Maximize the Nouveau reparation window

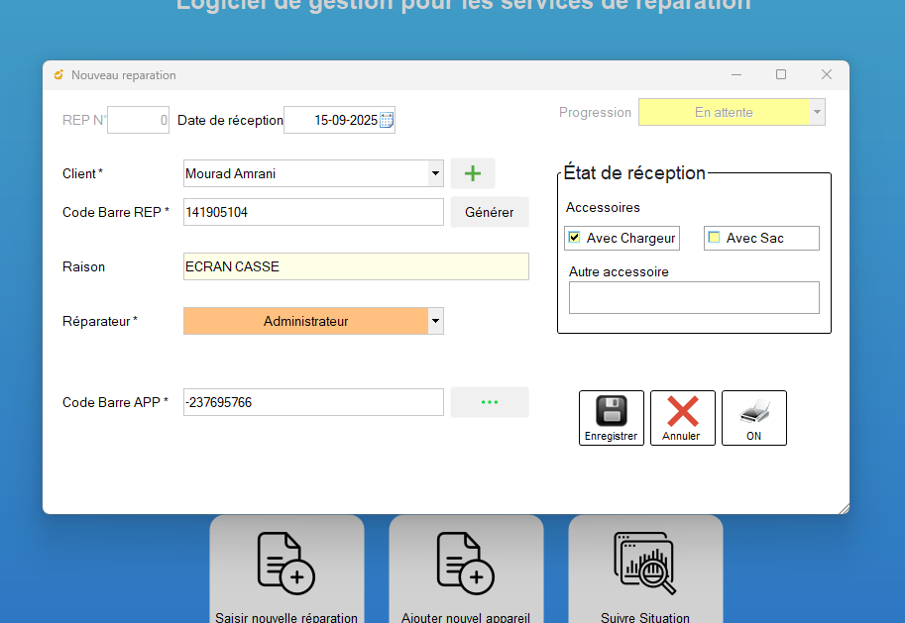coord(781,74)
